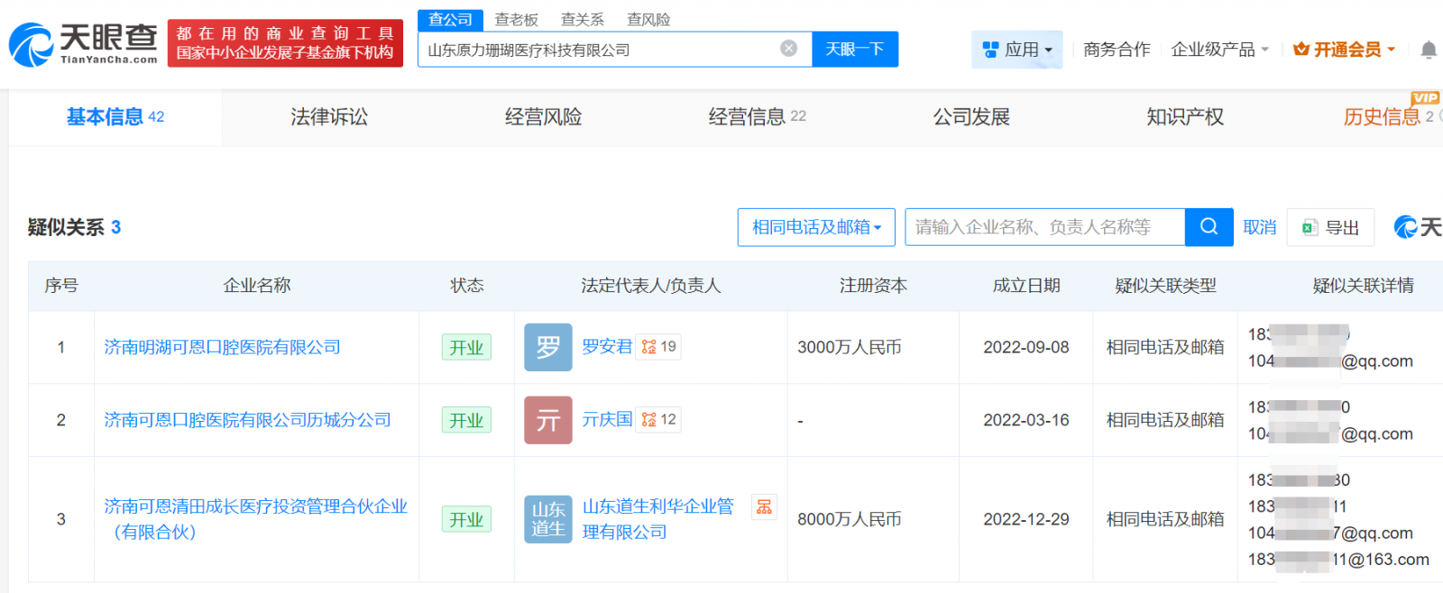Select the 查老板 search tab
1443x593 pixels.
pos(516,20)
